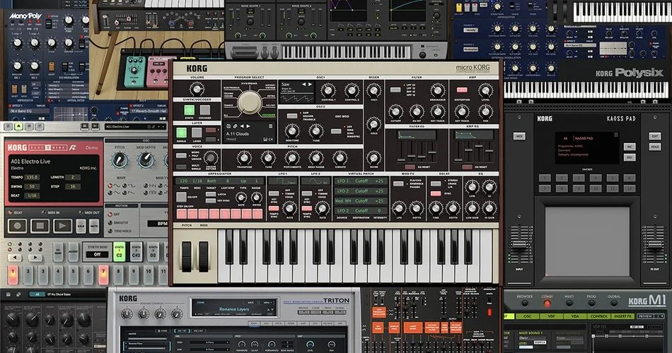Click microKORG copy program icon
The height and width of the screenshot is (353, 672).
235,126
